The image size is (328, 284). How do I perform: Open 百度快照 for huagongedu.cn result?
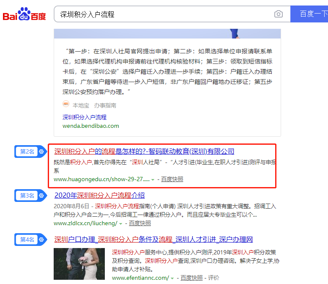(172, 179)
